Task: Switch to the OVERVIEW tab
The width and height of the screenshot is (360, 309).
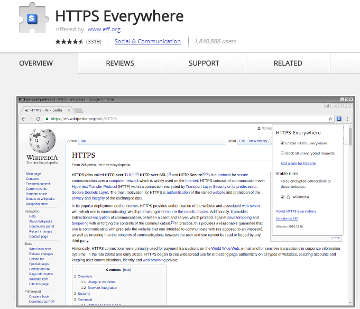Action: click(x=36, y=63)
